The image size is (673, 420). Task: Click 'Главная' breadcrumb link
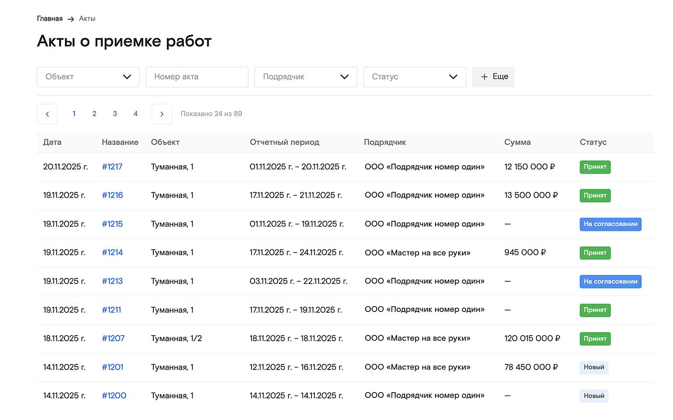click(50, 19)
